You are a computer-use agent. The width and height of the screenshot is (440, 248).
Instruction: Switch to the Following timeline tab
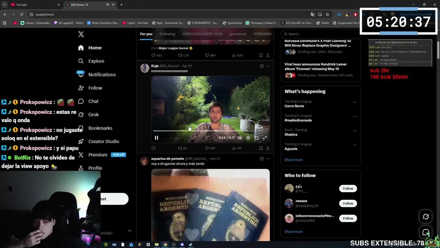(167, 34)
